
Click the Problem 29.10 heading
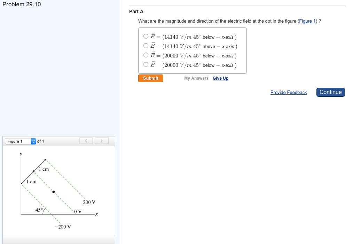click(22, 5)
